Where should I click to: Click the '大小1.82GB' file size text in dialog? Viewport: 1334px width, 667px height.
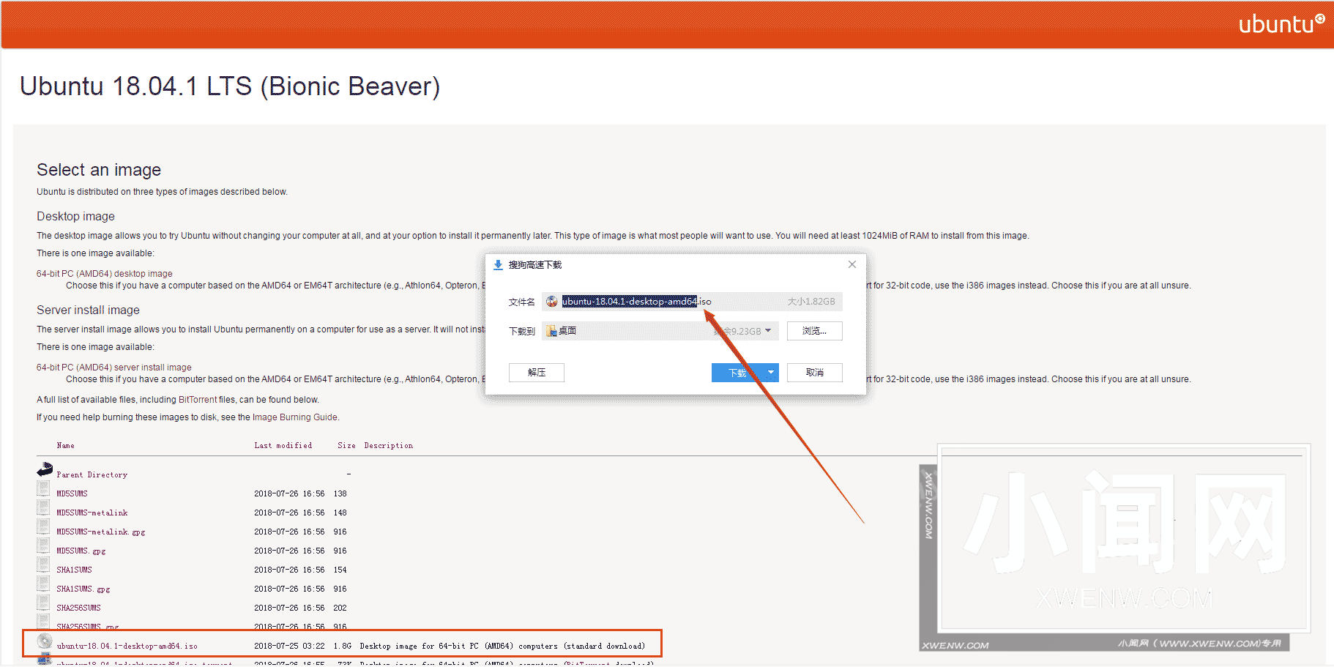coord(811,302)
